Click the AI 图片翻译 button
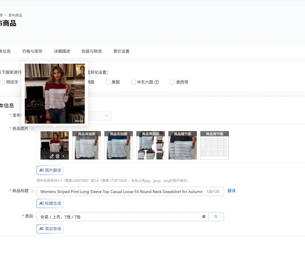 click(x=50, y=170)
